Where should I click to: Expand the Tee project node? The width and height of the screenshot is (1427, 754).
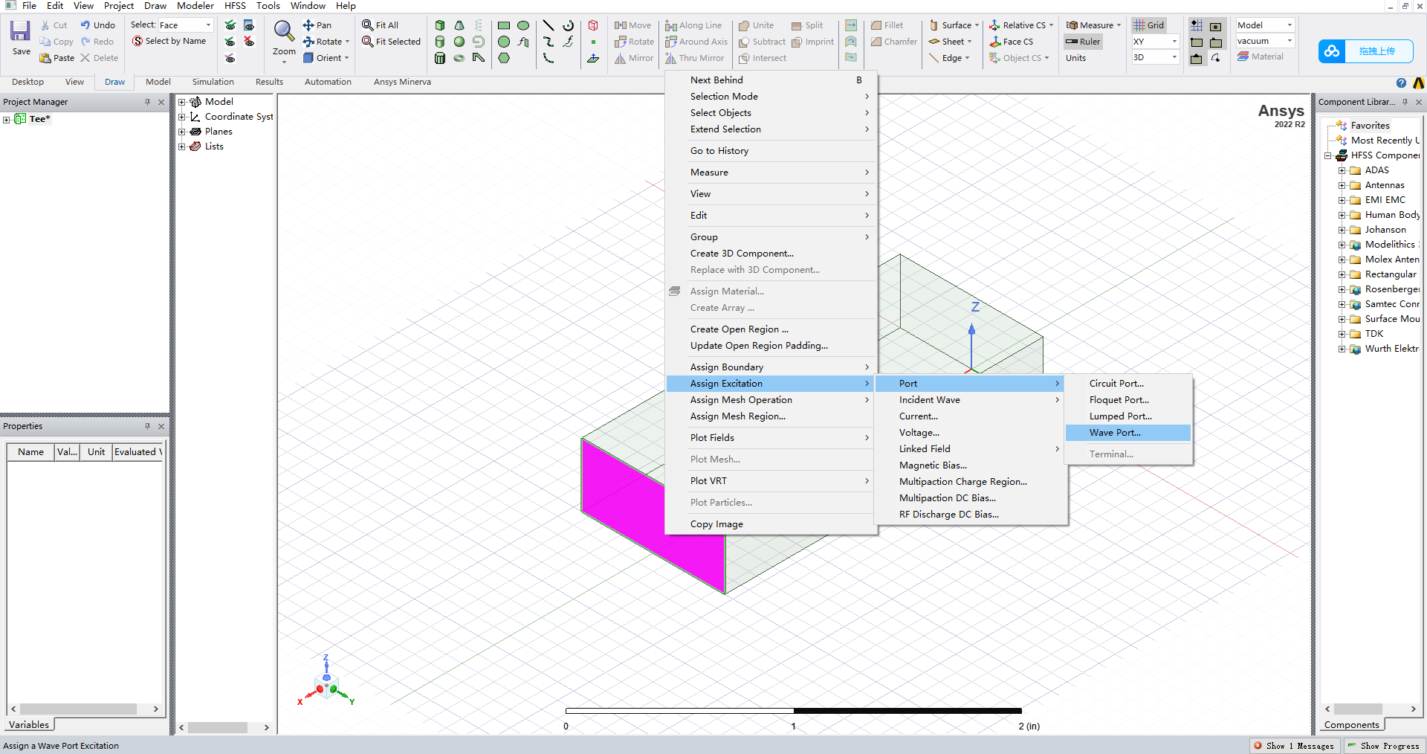(6, 119)
